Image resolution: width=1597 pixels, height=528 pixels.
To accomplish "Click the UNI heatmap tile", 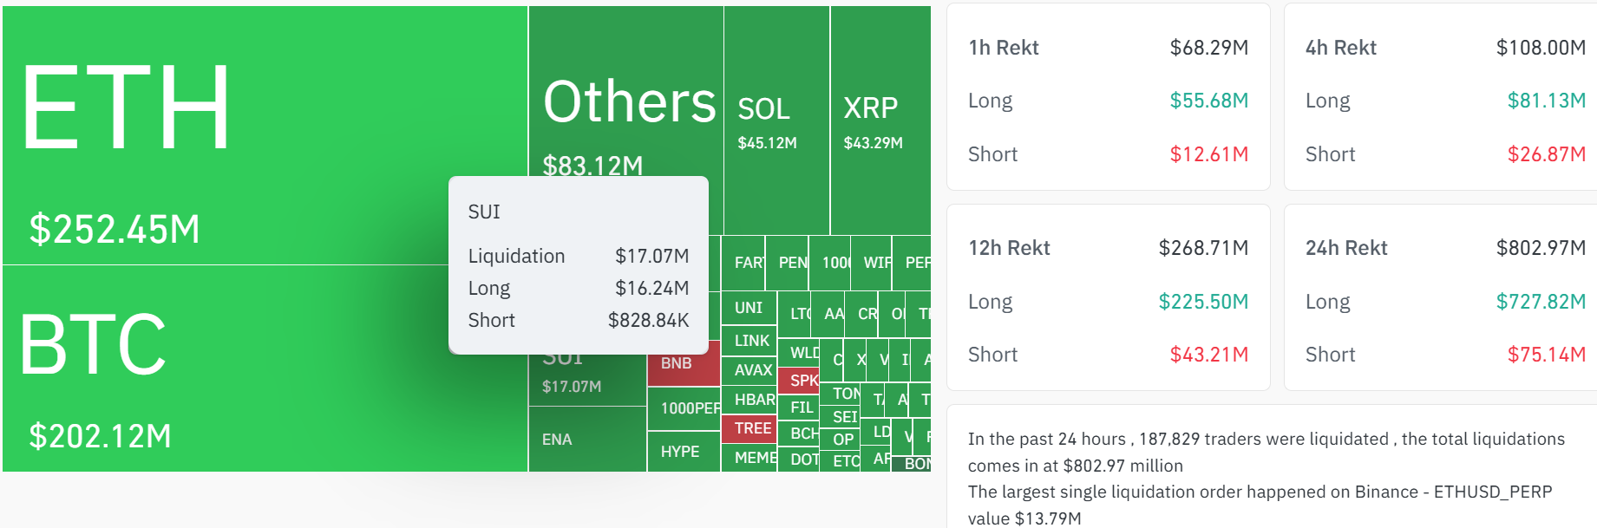I will [x=749, y=308].
